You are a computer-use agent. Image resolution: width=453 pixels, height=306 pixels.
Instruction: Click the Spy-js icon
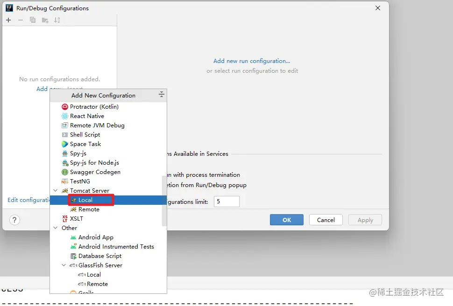pos(65,153)
